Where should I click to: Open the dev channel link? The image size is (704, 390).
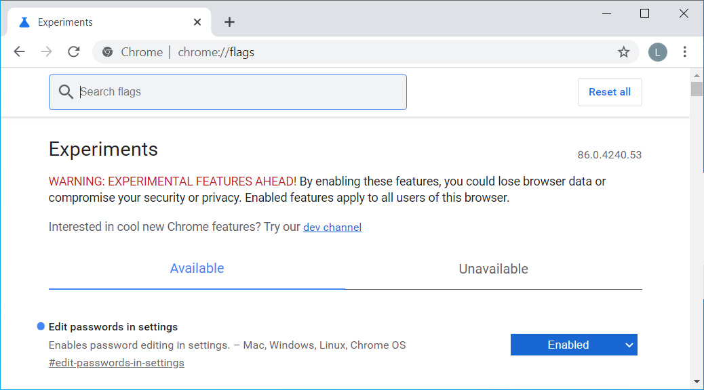click(x=332, y=227)
